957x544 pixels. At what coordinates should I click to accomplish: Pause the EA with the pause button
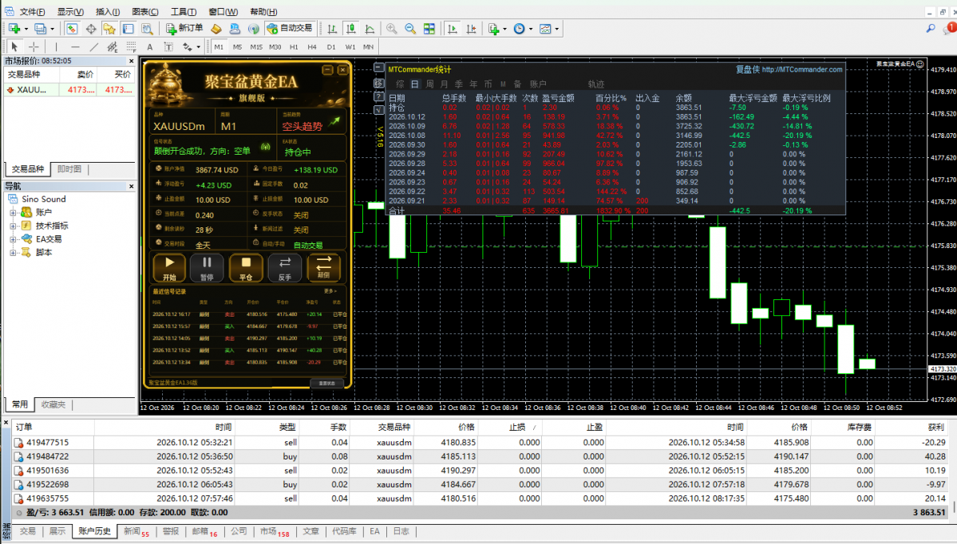(x=207, y=268)
